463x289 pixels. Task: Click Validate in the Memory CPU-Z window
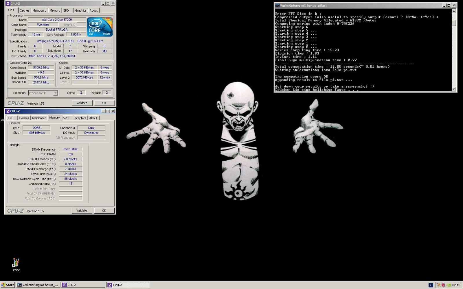tap(81, 211)
